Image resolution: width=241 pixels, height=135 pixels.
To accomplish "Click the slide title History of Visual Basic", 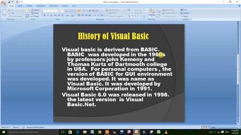I will pos(113,36).
